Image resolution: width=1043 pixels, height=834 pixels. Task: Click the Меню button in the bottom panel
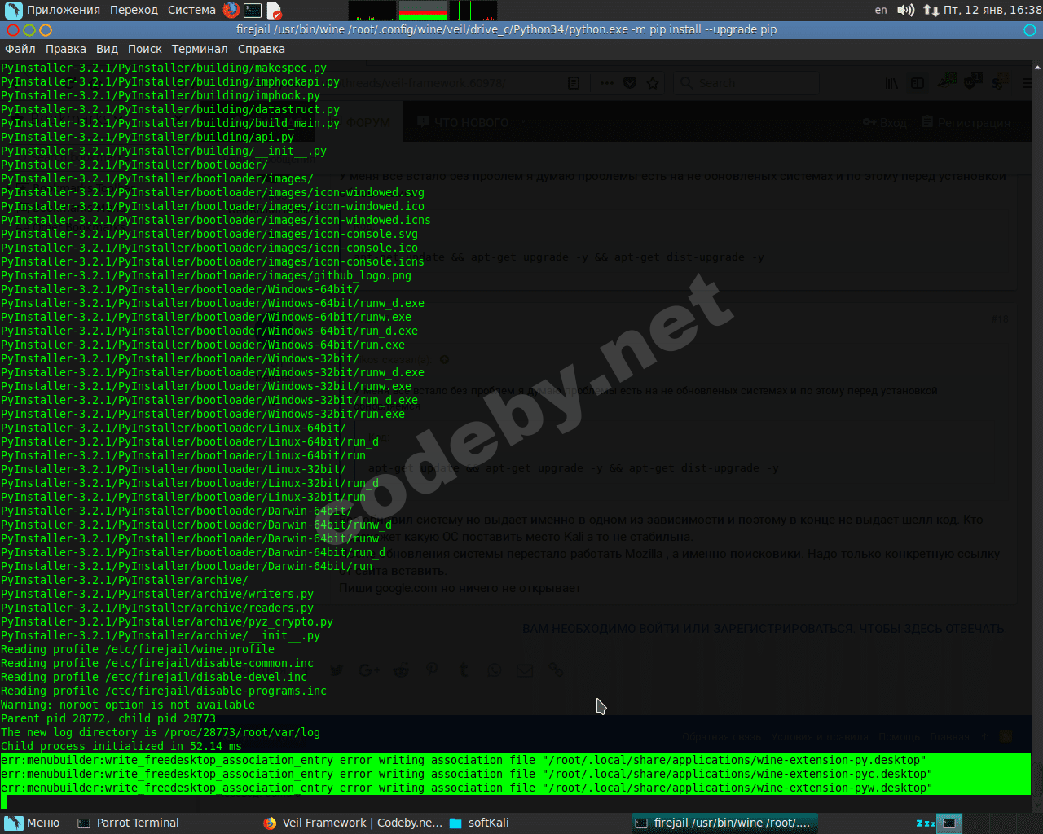33,823
